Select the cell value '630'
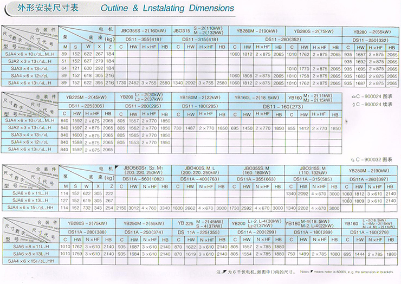401x284 pixels. (x=88, y=68)
